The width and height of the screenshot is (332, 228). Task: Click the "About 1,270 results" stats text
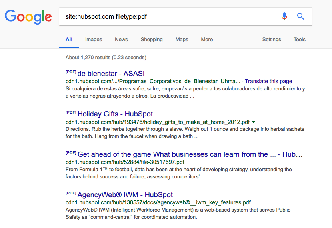coord(106,57)
